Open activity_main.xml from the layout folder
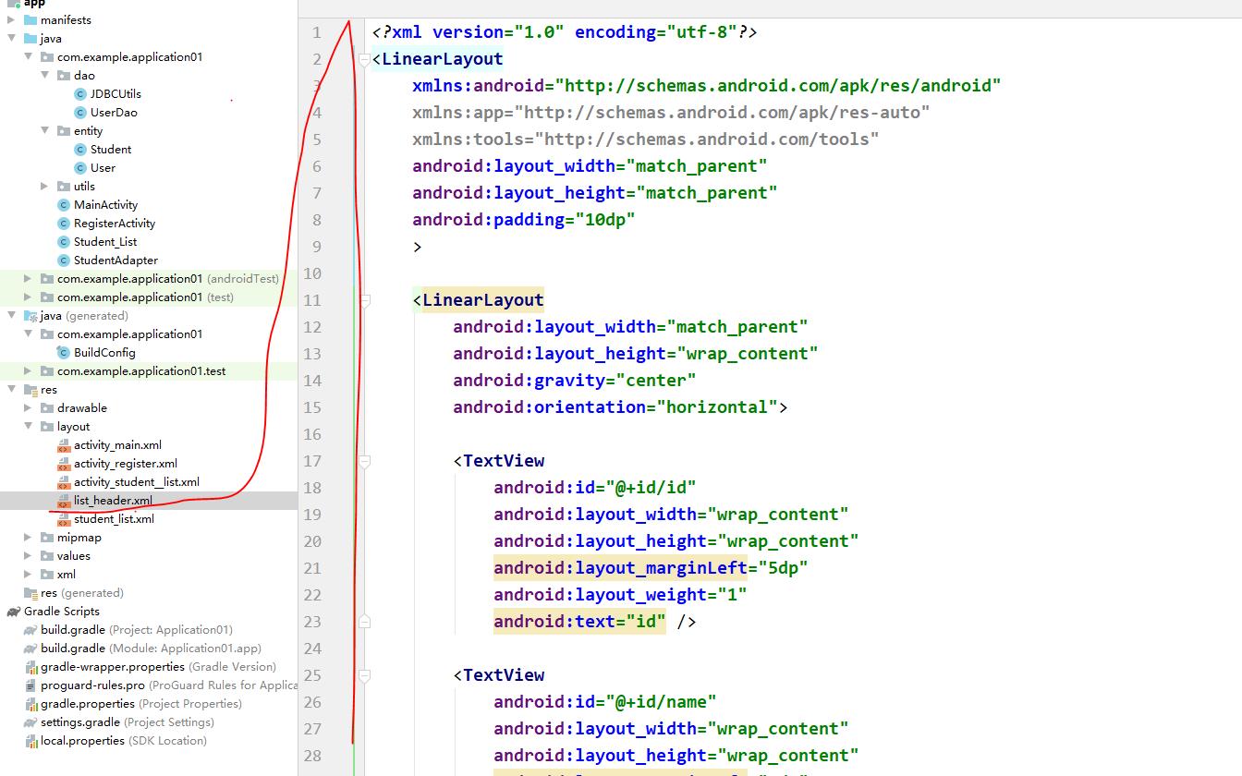Screen dimensions: 1242x776 pyautogui.click(x=117, y=444)
